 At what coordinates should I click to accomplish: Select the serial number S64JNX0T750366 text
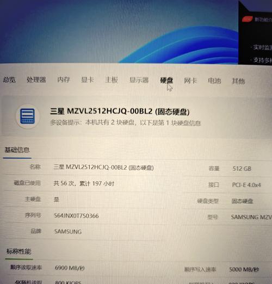(x=76, y=216)
